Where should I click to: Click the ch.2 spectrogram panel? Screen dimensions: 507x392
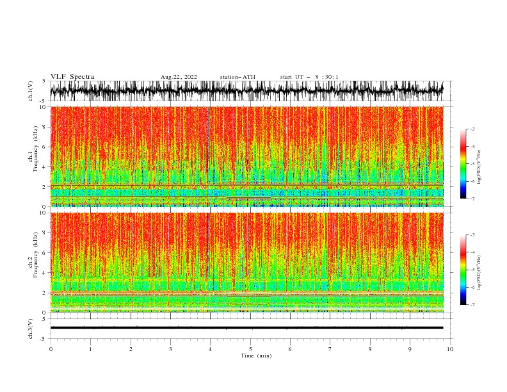(x=247, y=263)
